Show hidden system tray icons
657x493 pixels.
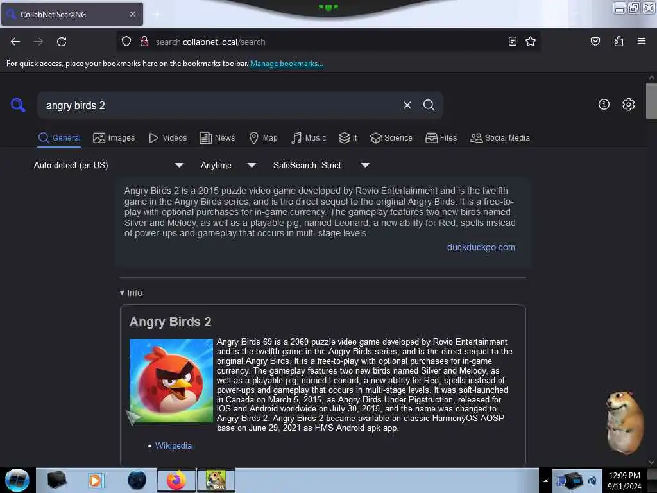pyautogui.click(x=545, y=481)
